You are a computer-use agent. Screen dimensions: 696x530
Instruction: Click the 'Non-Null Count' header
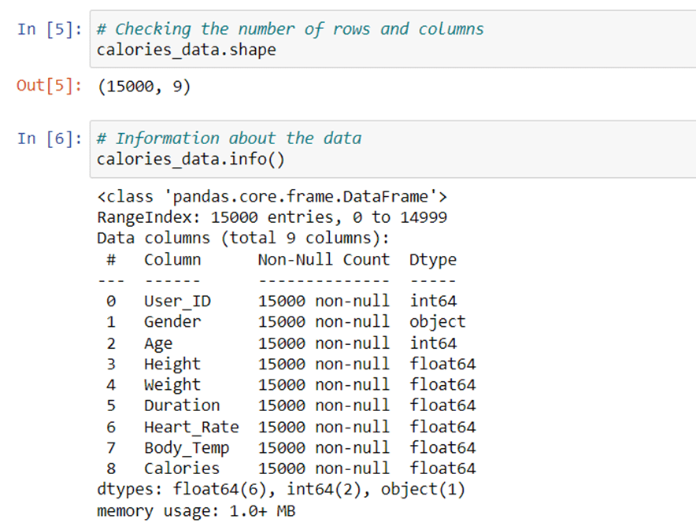point(324,260)
